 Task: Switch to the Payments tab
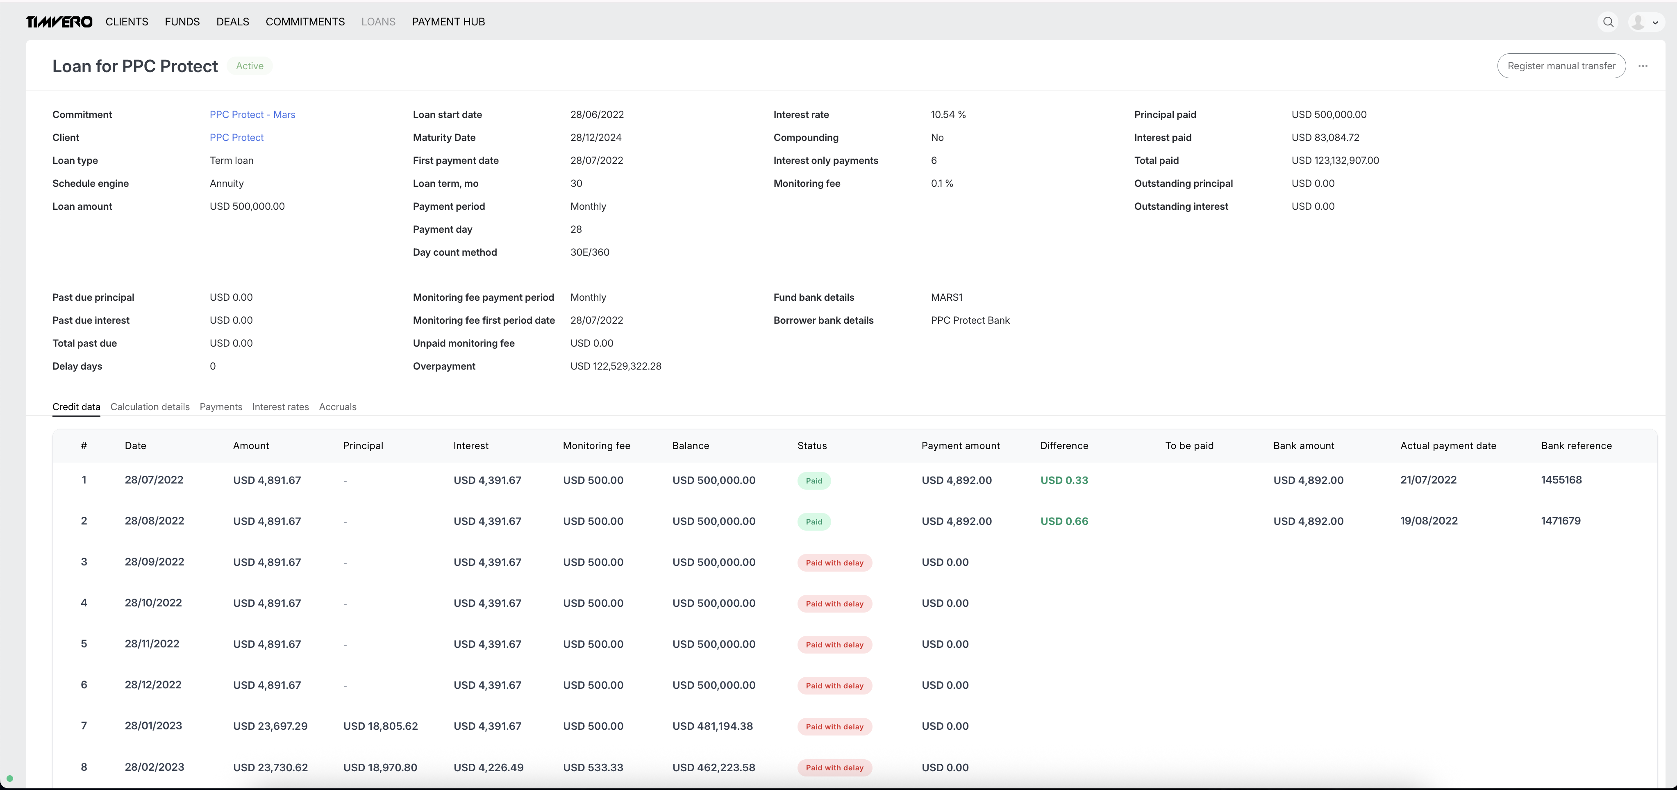[221, 407]
